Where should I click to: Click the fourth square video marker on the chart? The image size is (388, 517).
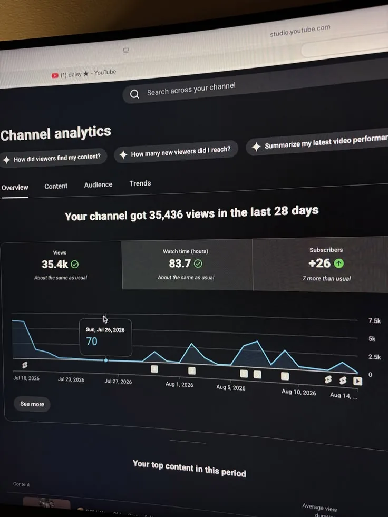click(257, 375)
